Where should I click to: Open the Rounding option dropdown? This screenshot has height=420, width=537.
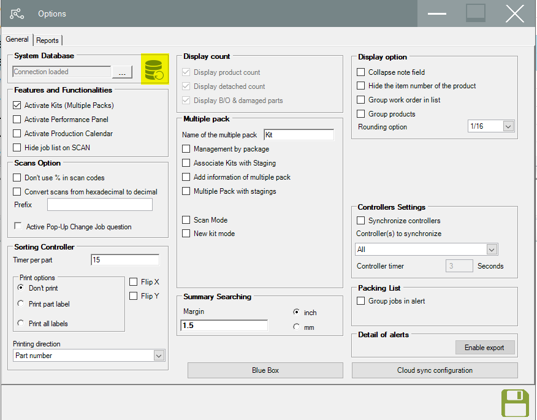[x=508, y=126]
